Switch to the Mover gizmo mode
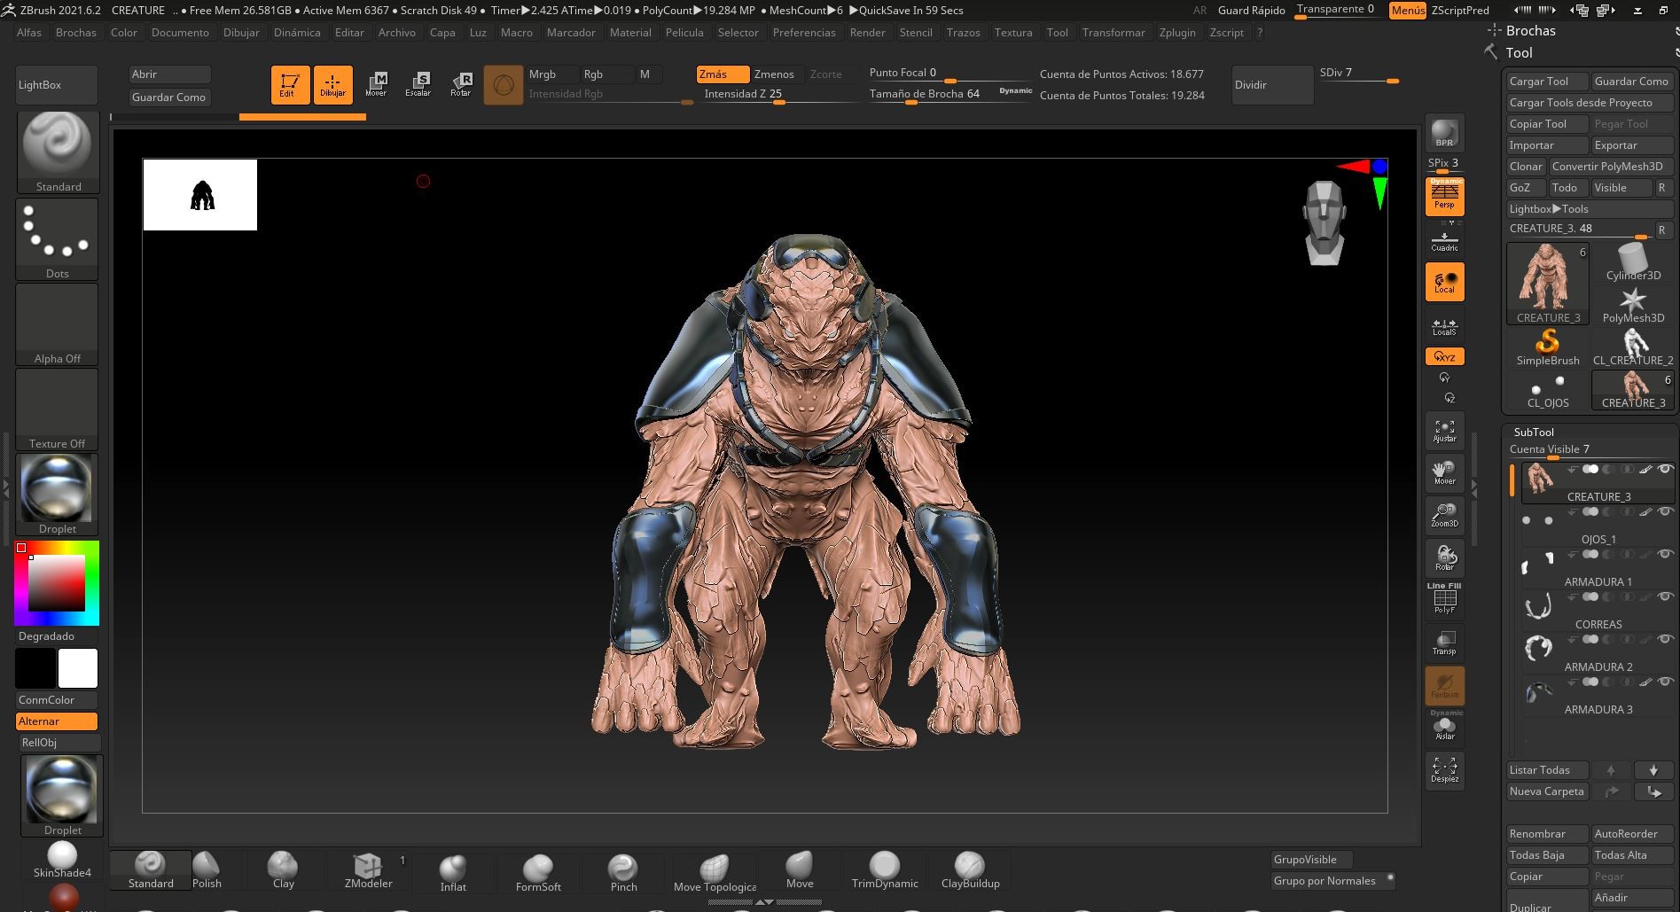Image resolution: width=1680 pixels, height=912 pixels. pos(376,85)
